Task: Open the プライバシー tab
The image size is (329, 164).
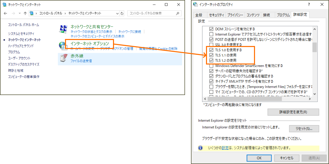Action: (x=235, y=15)
